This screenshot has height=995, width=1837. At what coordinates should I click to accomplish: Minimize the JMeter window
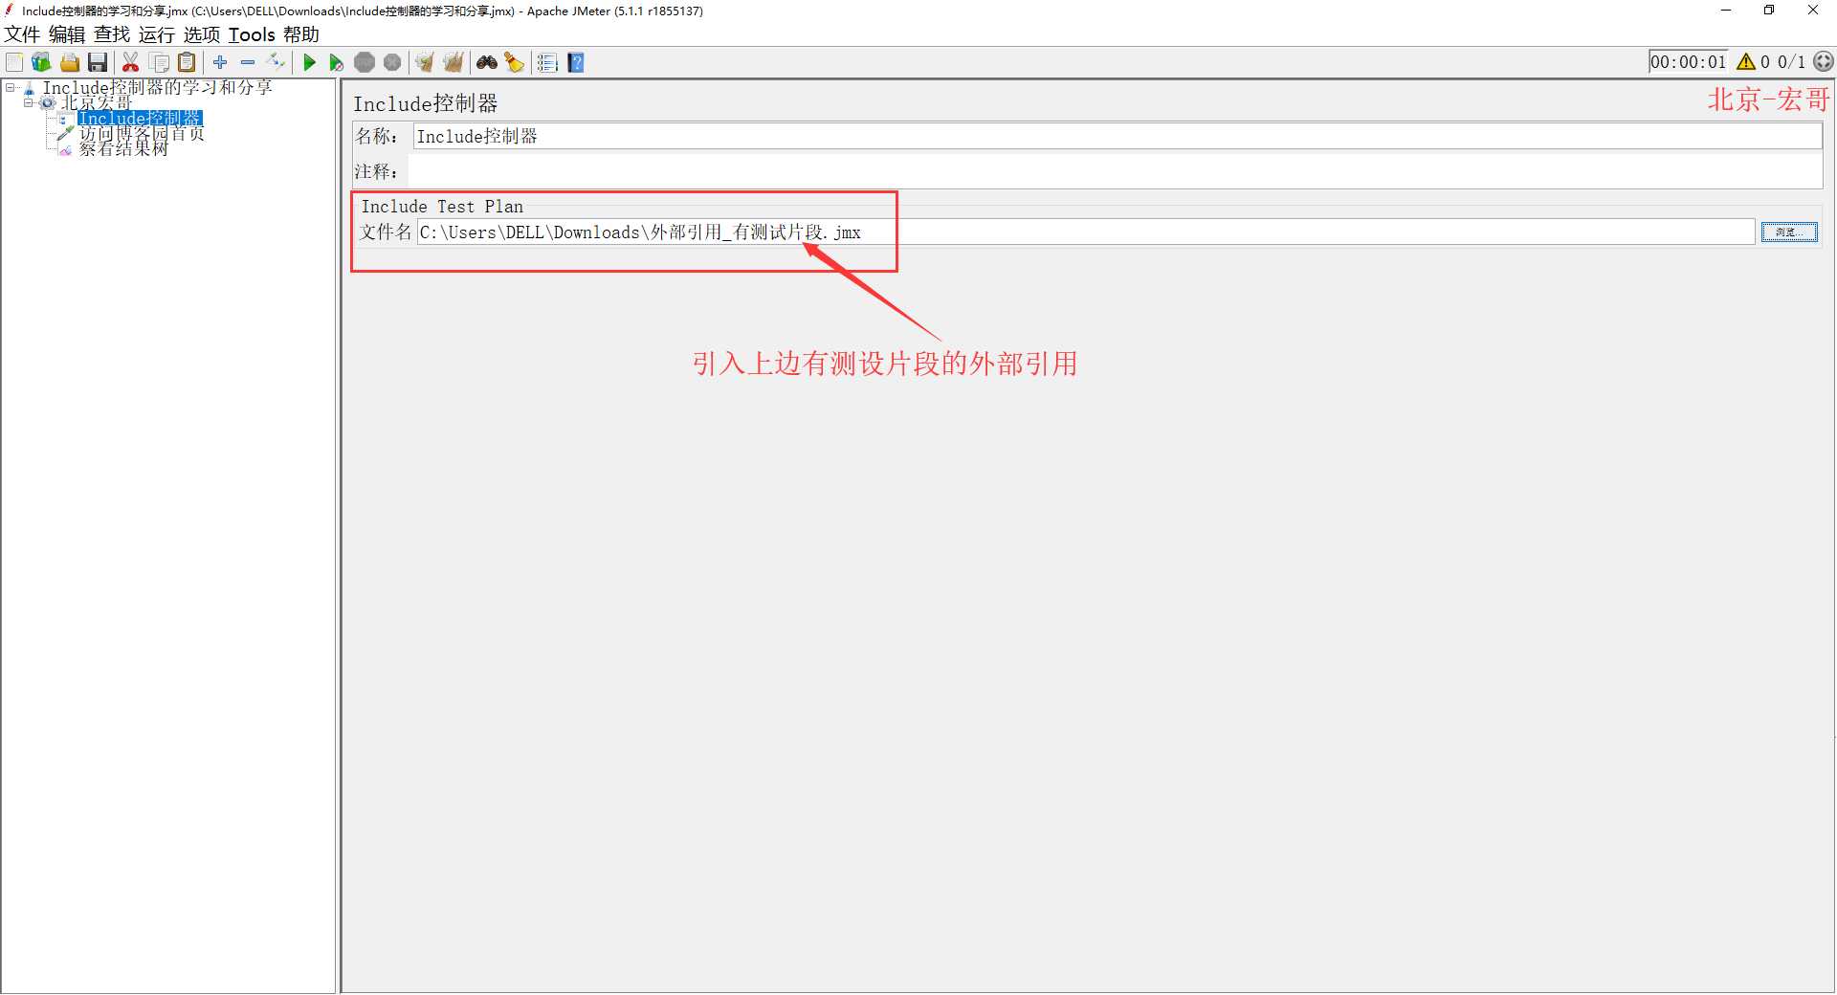coord(1726,11)
